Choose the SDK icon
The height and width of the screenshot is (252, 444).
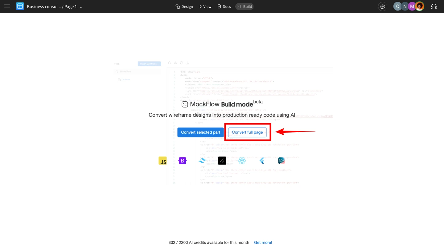(281, 161)
